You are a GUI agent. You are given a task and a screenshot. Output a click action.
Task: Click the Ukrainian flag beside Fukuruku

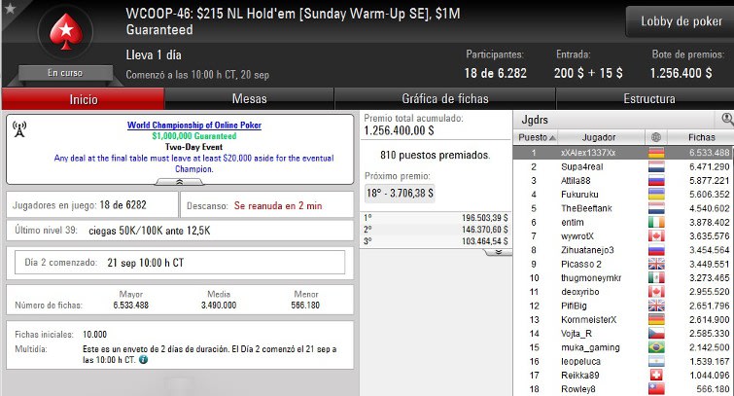click(656, 194)
